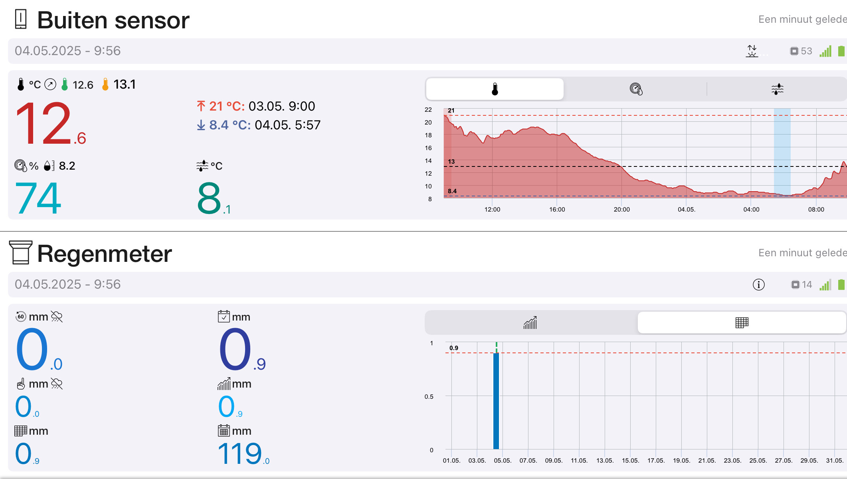
Task: Select the monthly calendar grid tab
Action: coord(741,323)
